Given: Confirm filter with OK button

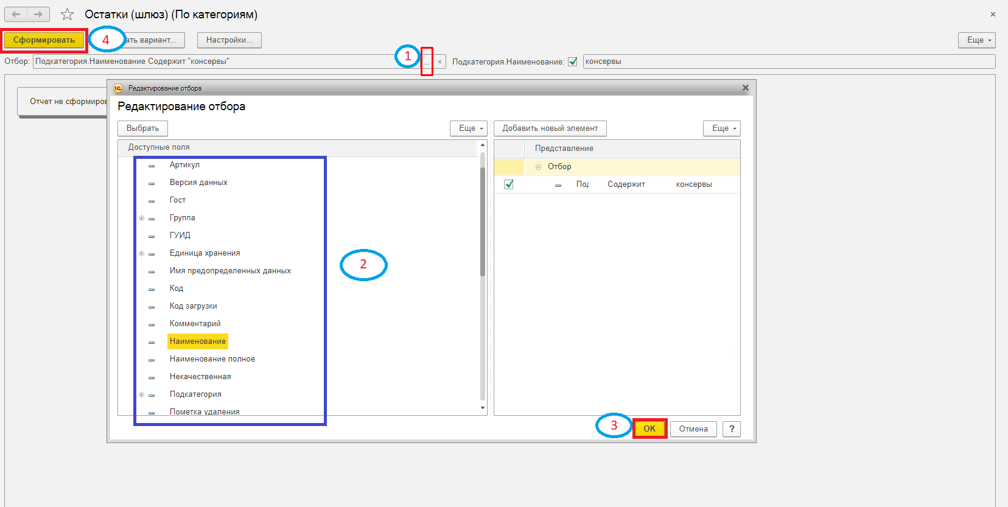Looking at the screenshot, I should tap(649, 428).
